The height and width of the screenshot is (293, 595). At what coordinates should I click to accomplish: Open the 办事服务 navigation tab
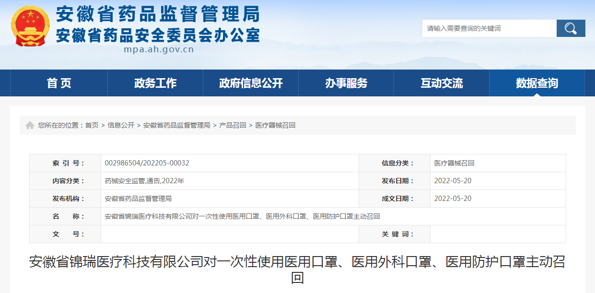point(346,83)
